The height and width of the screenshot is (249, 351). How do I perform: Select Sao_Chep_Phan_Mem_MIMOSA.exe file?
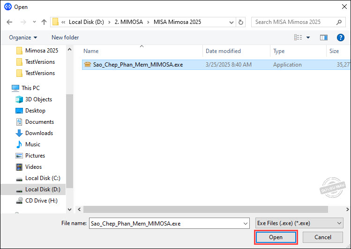click(216, 65)
